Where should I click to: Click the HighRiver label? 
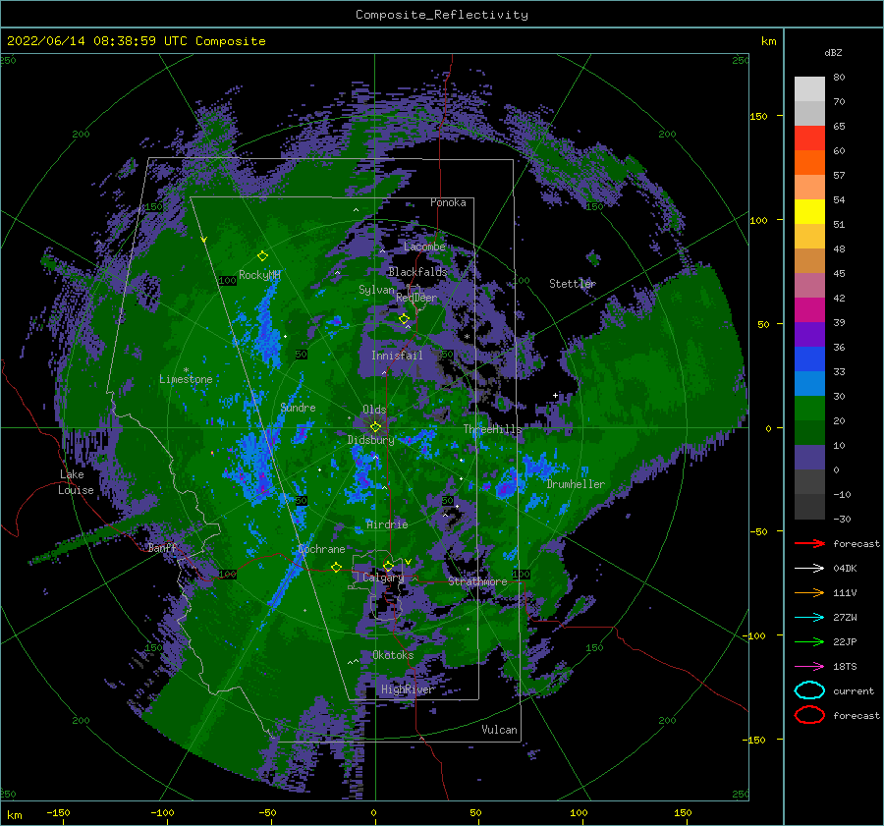click(x=407, y=689)
